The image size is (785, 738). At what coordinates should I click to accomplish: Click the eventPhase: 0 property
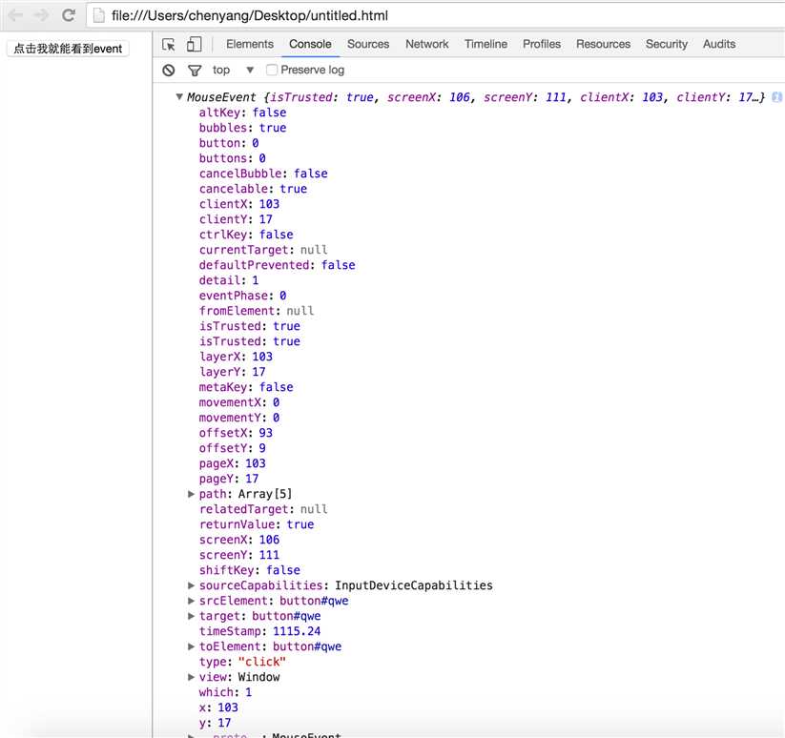[x=242, y=296]
